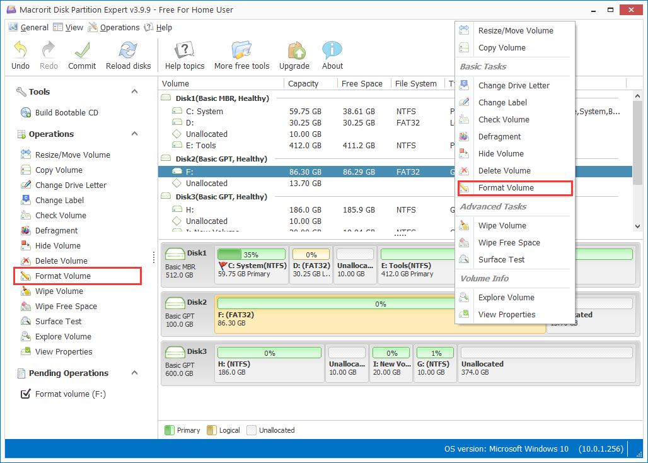The height and width of the screenshot is (463, 648).
Task: Click the 35% usage bar of drive C:
Action: point(252,254)
